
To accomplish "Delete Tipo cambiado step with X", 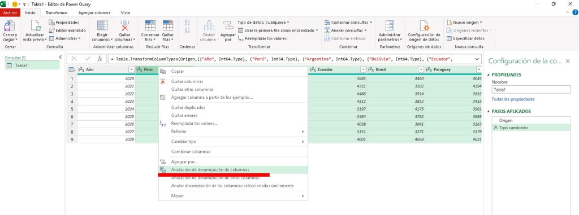I will tap(495, 128).
